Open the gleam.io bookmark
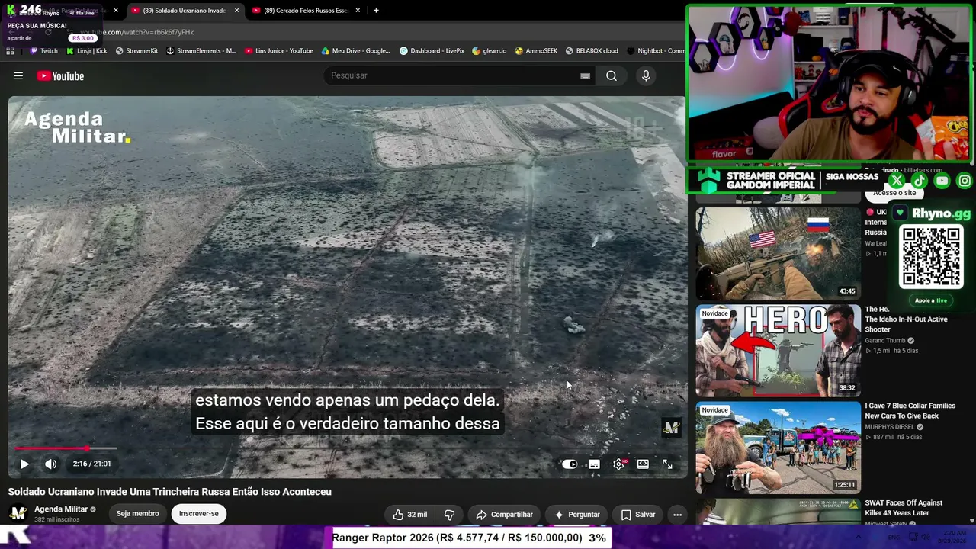This screenshot has height=549, width=976. coord(490,51)
